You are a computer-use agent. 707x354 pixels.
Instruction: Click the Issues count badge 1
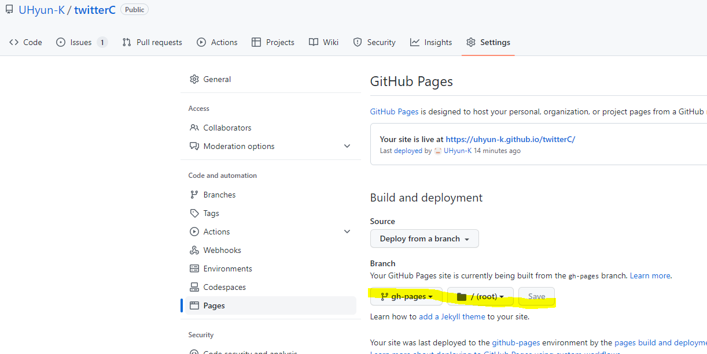click(102, 42)
